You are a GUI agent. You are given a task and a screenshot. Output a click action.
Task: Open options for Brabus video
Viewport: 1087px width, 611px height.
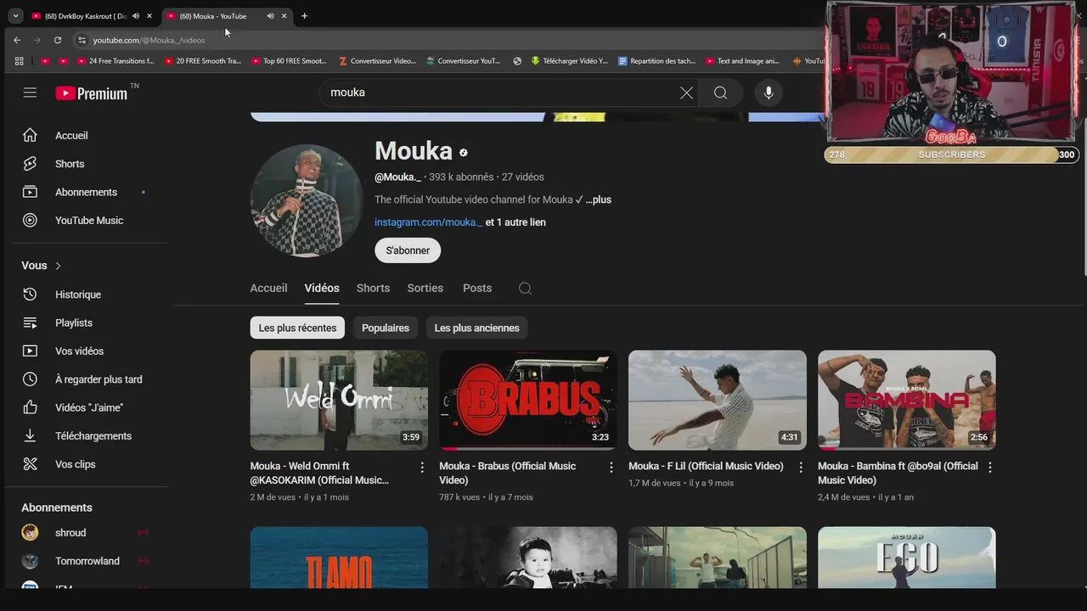click(611, 467)
